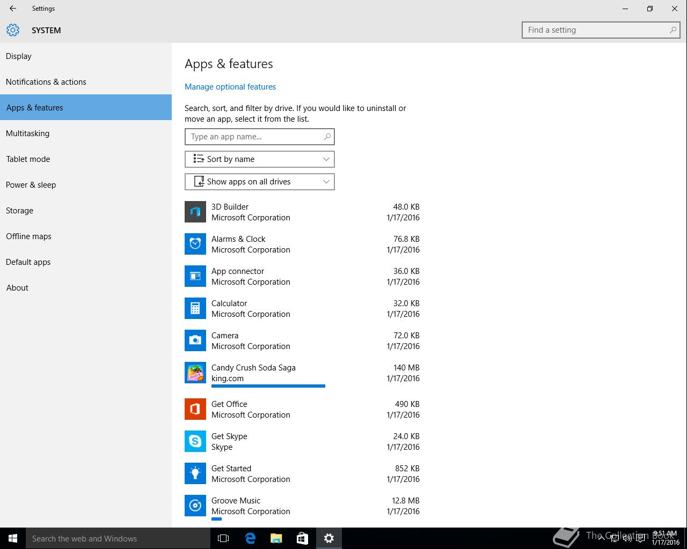The image size is (687, 549).
Task: Open the About page
Action: 86,287
